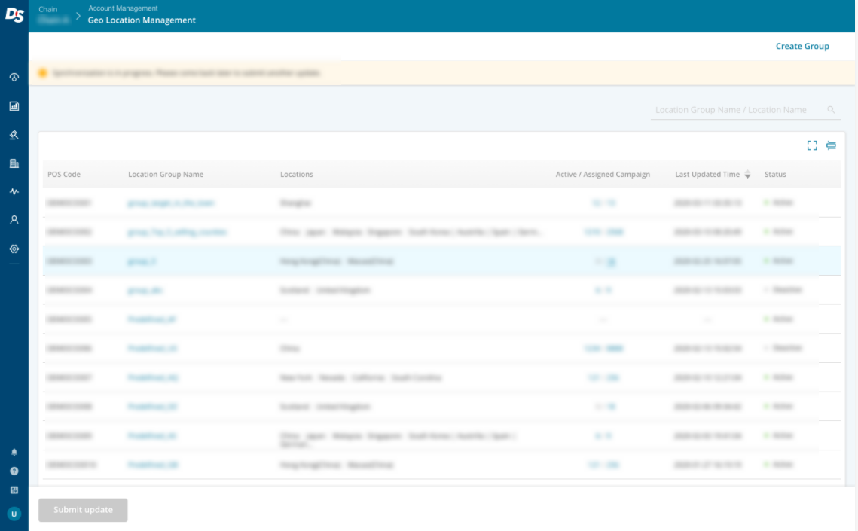
Task: Expand table to fullscreen
Action: (812, 145)
